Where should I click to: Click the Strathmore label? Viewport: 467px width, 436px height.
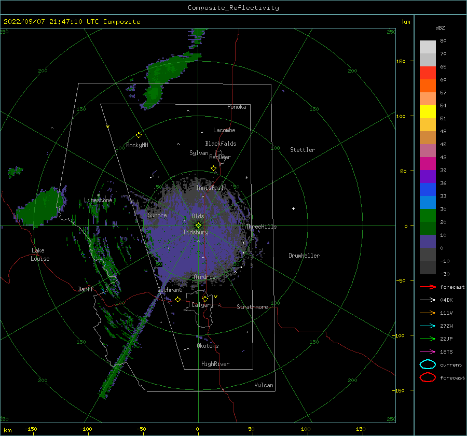[x=252, y=307]
